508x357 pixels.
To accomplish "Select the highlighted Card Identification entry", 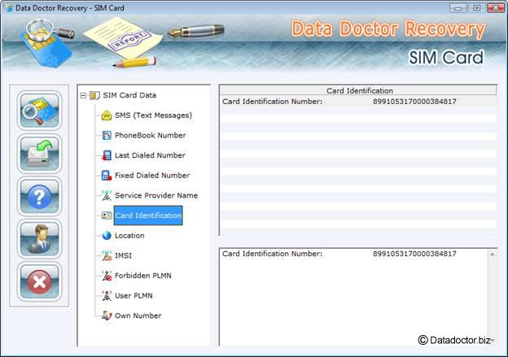I will click(148, 216).
